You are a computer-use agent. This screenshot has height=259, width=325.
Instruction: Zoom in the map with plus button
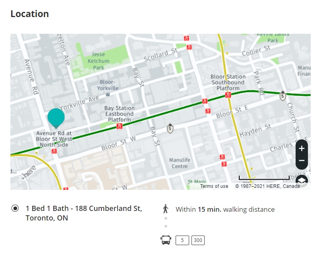[x=302, y=148]
